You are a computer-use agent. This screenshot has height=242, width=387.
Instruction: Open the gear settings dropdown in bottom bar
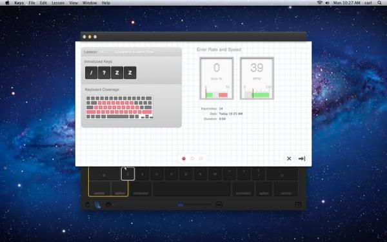(x=108, y=205)
